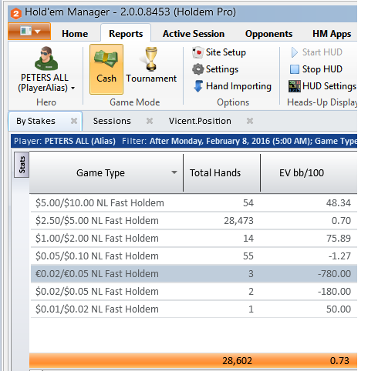Click the Stop HUD square icon
Screen dimensions: 378x371
[x=295, y=69]
